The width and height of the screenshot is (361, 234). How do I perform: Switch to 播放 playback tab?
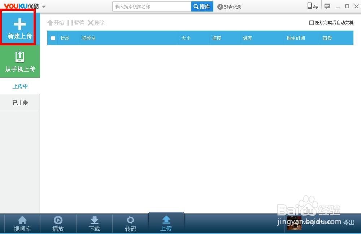click(x=58, y=224)
